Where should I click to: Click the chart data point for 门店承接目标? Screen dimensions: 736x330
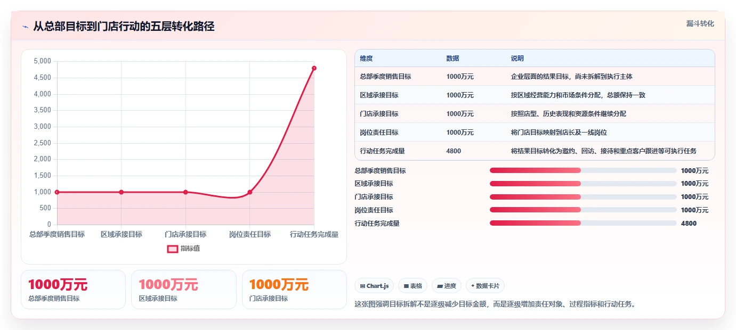[185, 192]
